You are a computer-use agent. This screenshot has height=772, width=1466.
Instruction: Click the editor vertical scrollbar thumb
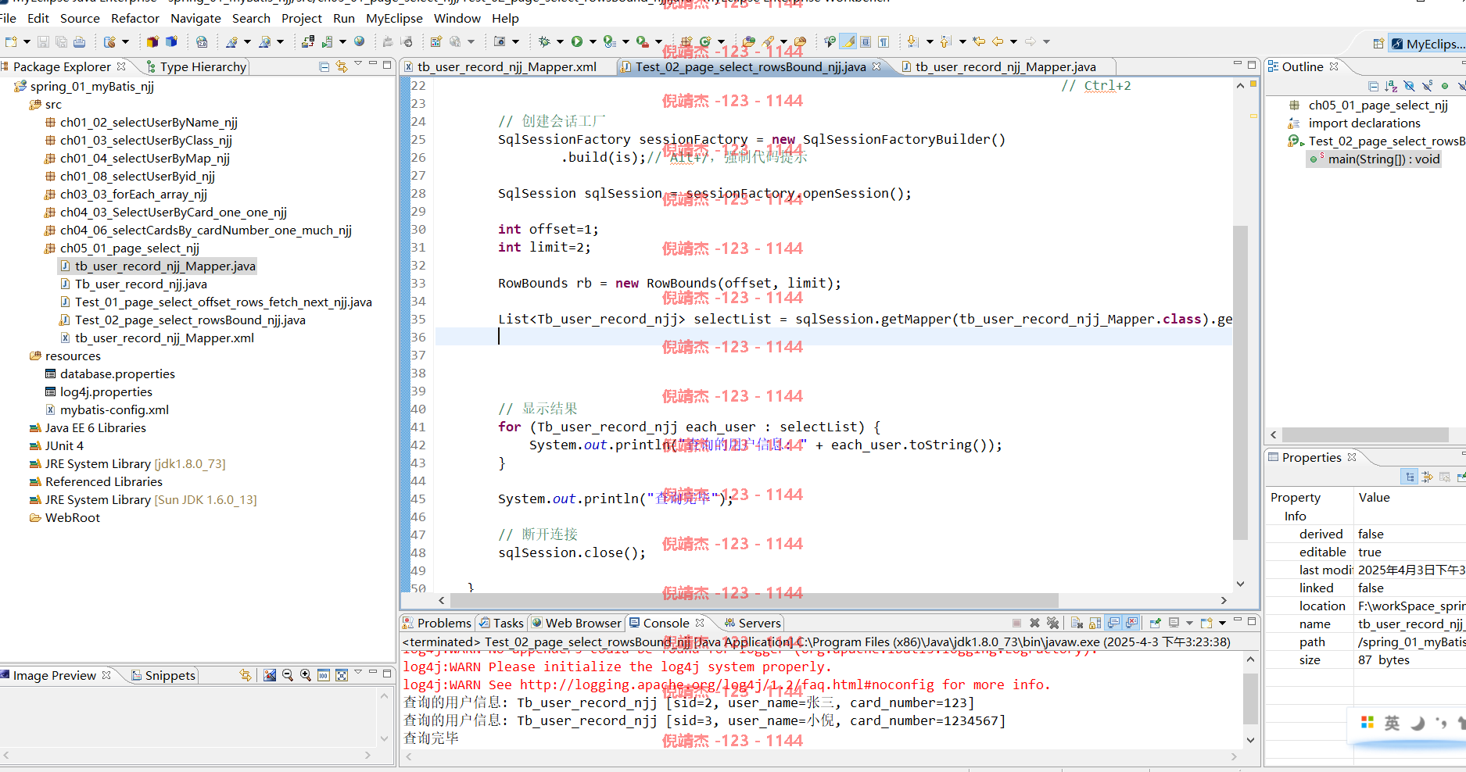tap(1239, 383)
